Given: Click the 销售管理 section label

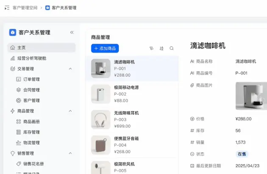Looking at the screenshot, I should [25, 153].
